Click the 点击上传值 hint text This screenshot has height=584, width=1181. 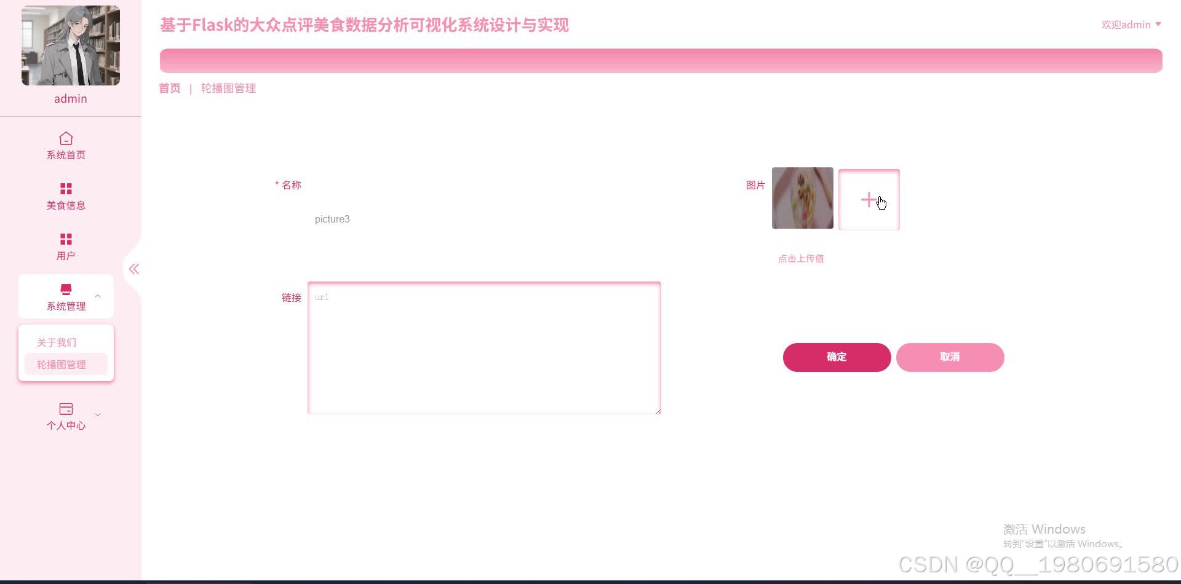pyautogui.click(x=801, y=259)
